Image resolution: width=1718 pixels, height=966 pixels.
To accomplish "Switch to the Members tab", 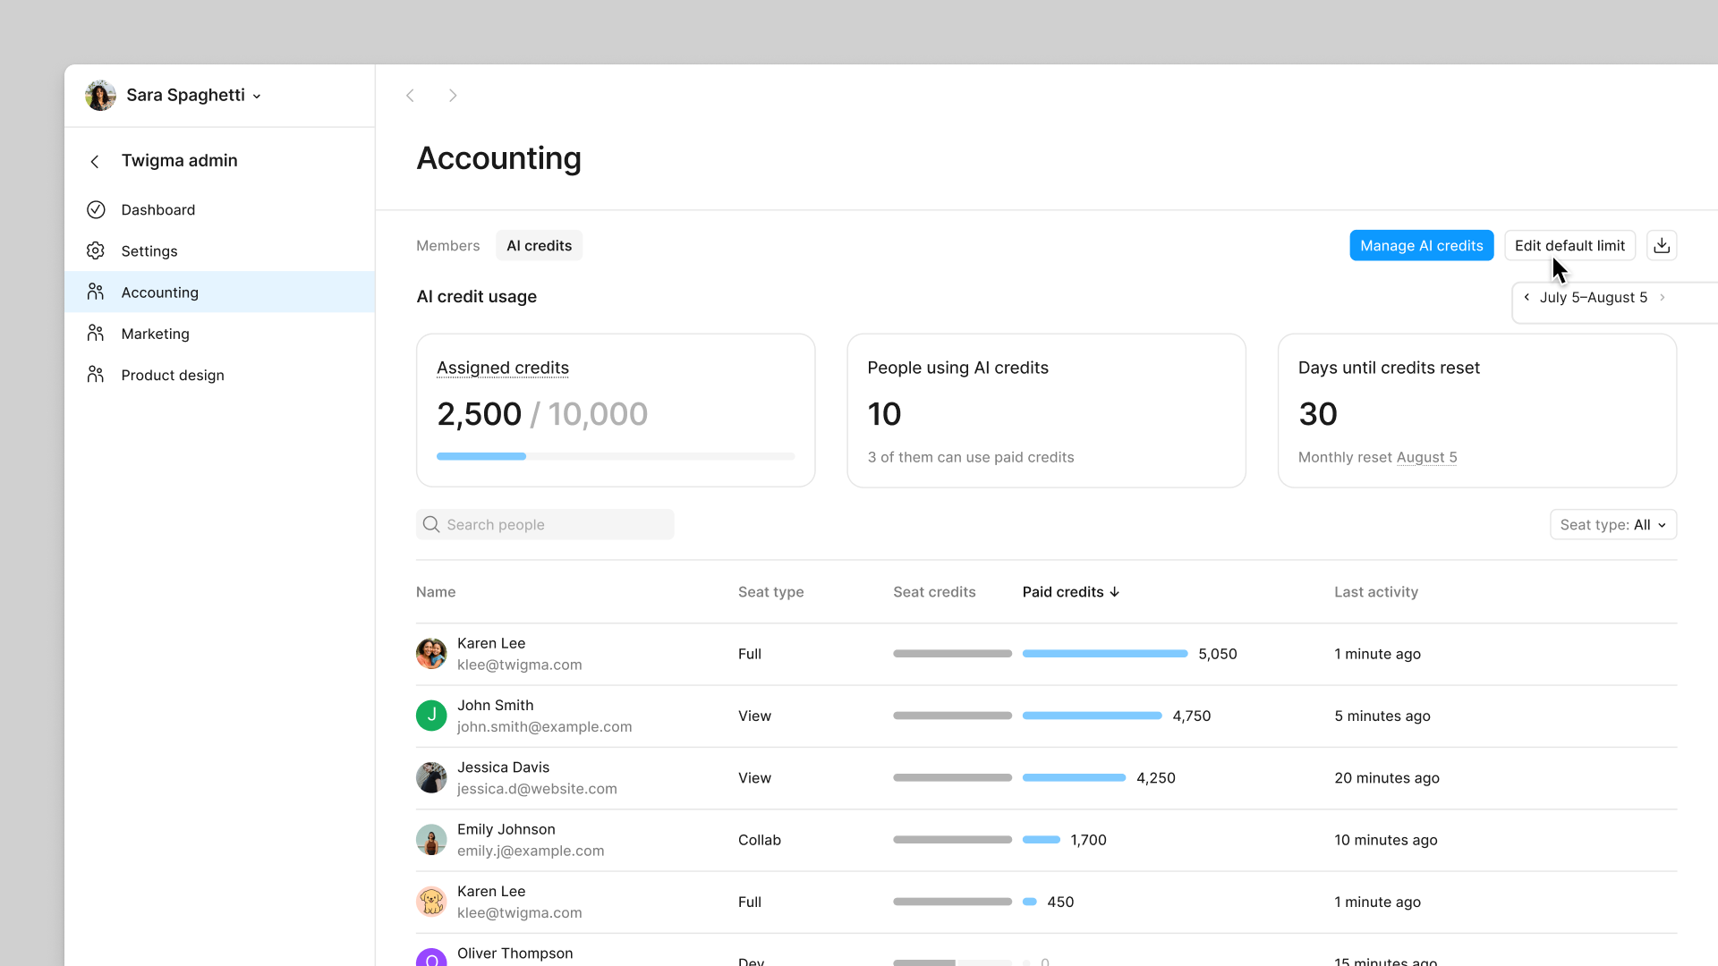I will [x=447, y=245].
